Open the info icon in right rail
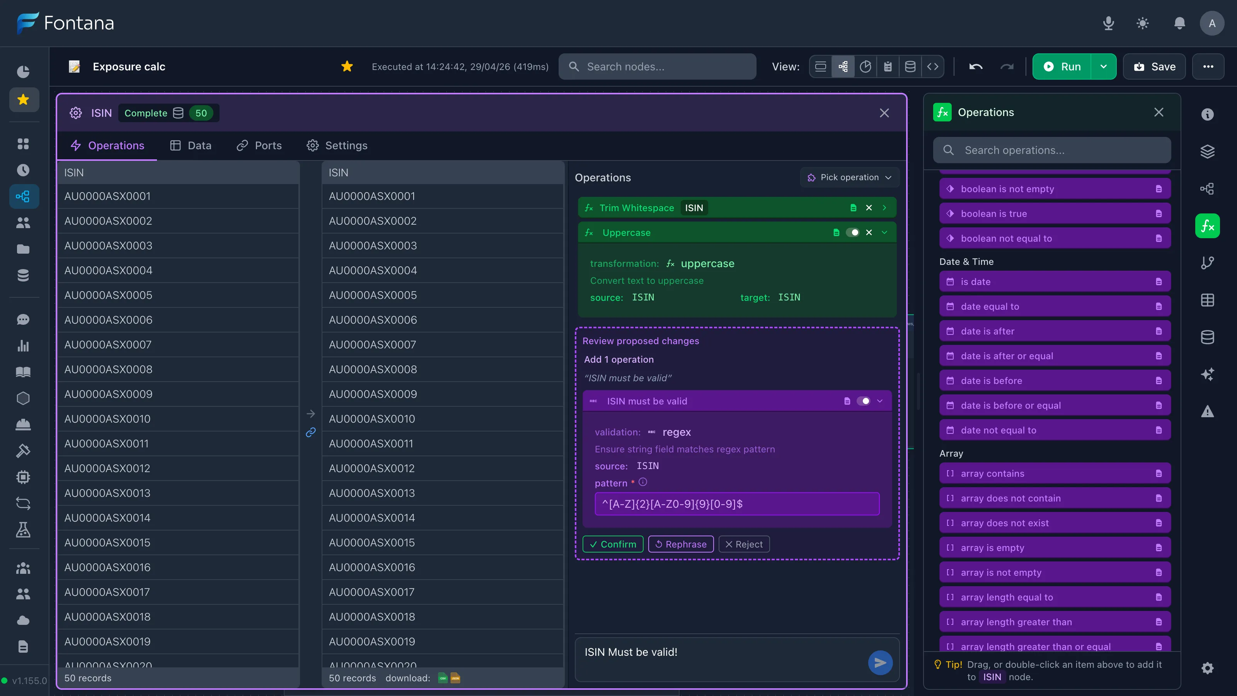Image resolution: width=1237 pixels, height=696 pixels. point(1207,114)
